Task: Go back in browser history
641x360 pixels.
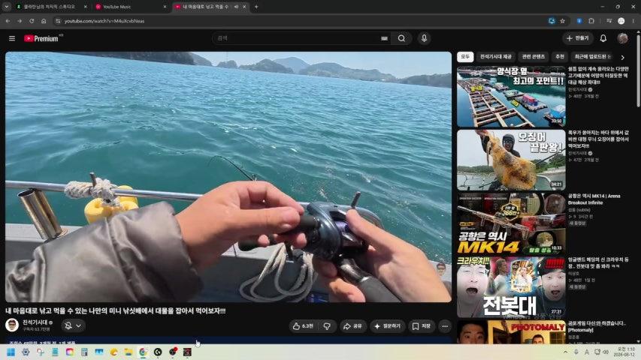Action: click(x=8, y=21)
